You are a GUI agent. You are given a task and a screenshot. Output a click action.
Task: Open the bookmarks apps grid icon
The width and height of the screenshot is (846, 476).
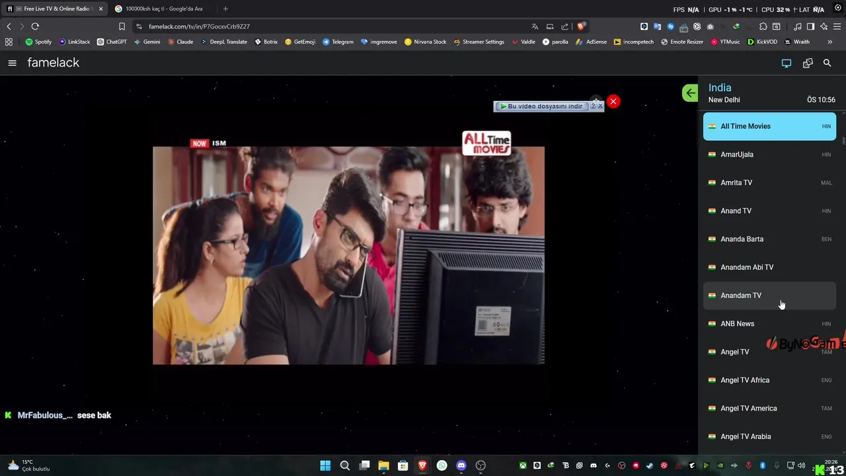tap(9, 42)
